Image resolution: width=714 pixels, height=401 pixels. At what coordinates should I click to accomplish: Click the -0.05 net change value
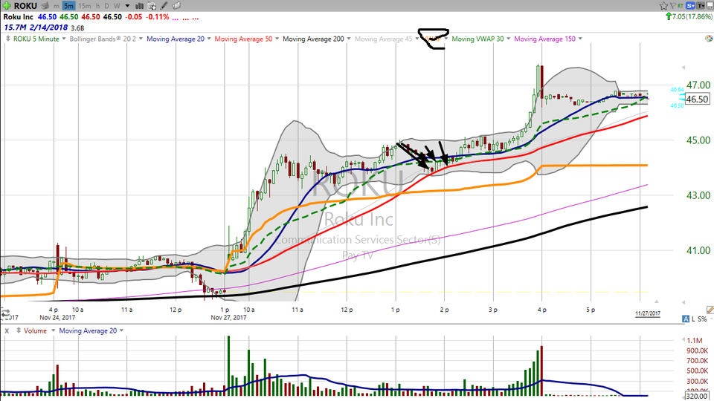[133, 17]
